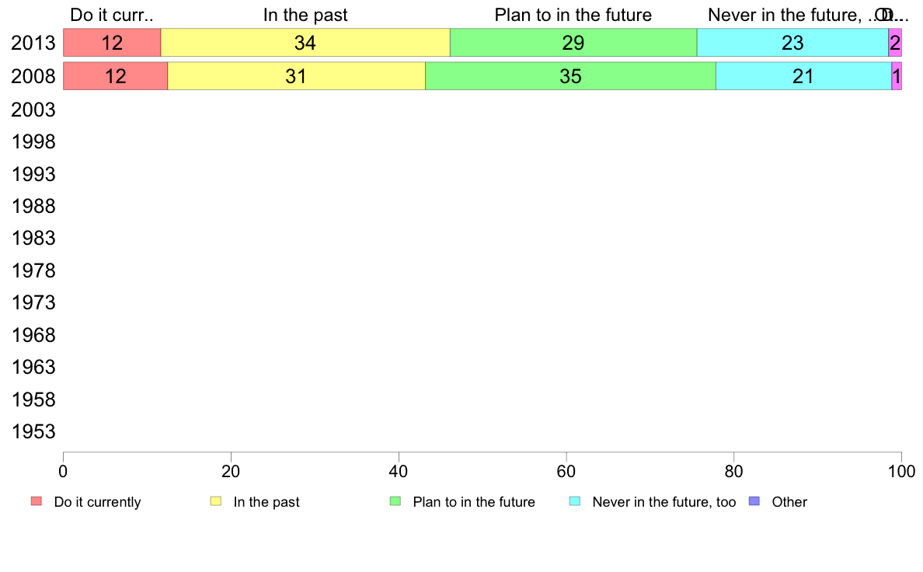This screenshot has width=923, height=572.
Task: Click the 1953 year label
Action: coord(33,432)
